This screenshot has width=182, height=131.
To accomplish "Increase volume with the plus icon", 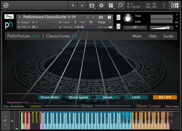I will pos(172,28).
